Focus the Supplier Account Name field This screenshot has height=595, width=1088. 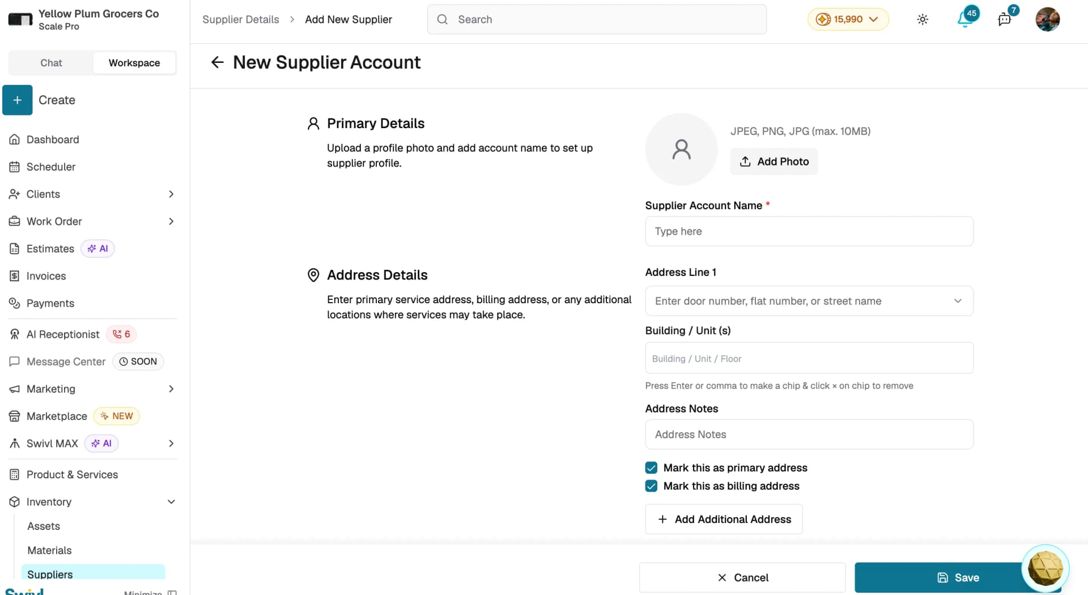point(809,231)
